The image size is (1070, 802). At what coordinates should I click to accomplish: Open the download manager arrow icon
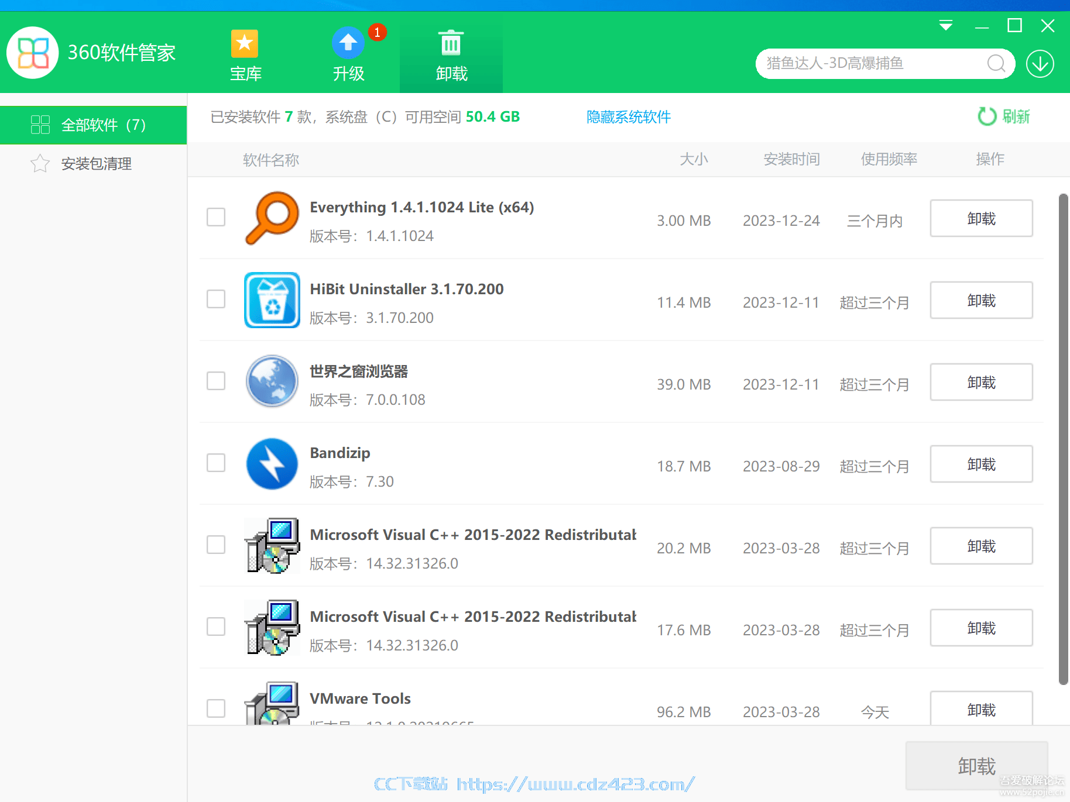[1040, 64]
